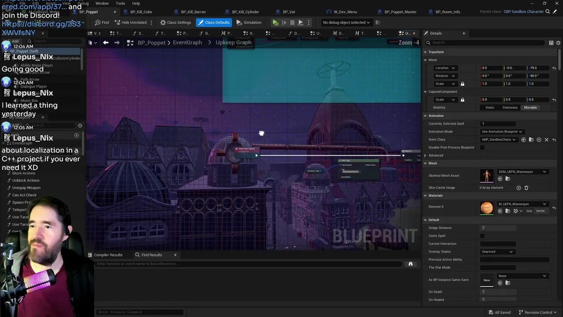Click the M_UEFN_Mannequin material thumbnail

point(487,208)
